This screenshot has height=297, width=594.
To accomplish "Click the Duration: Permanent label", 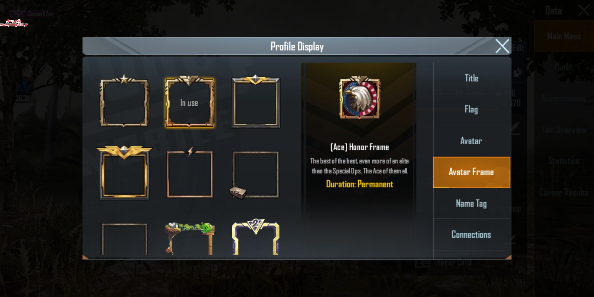I will pyautogui.click(x=360, y=184).
